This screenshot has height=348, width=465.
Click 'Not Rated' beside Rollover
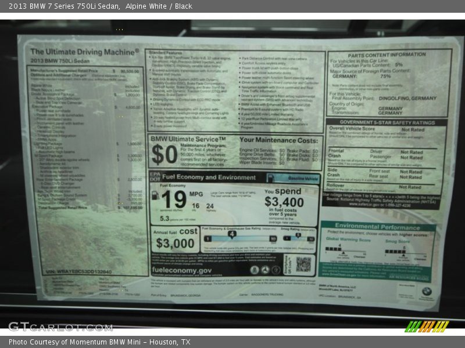(410, 187)
